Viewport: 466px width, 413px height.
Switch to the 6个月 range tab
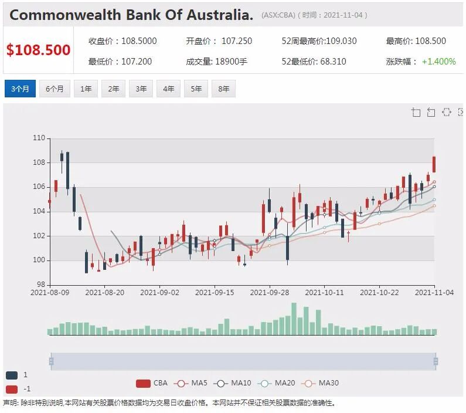[55, 89]
